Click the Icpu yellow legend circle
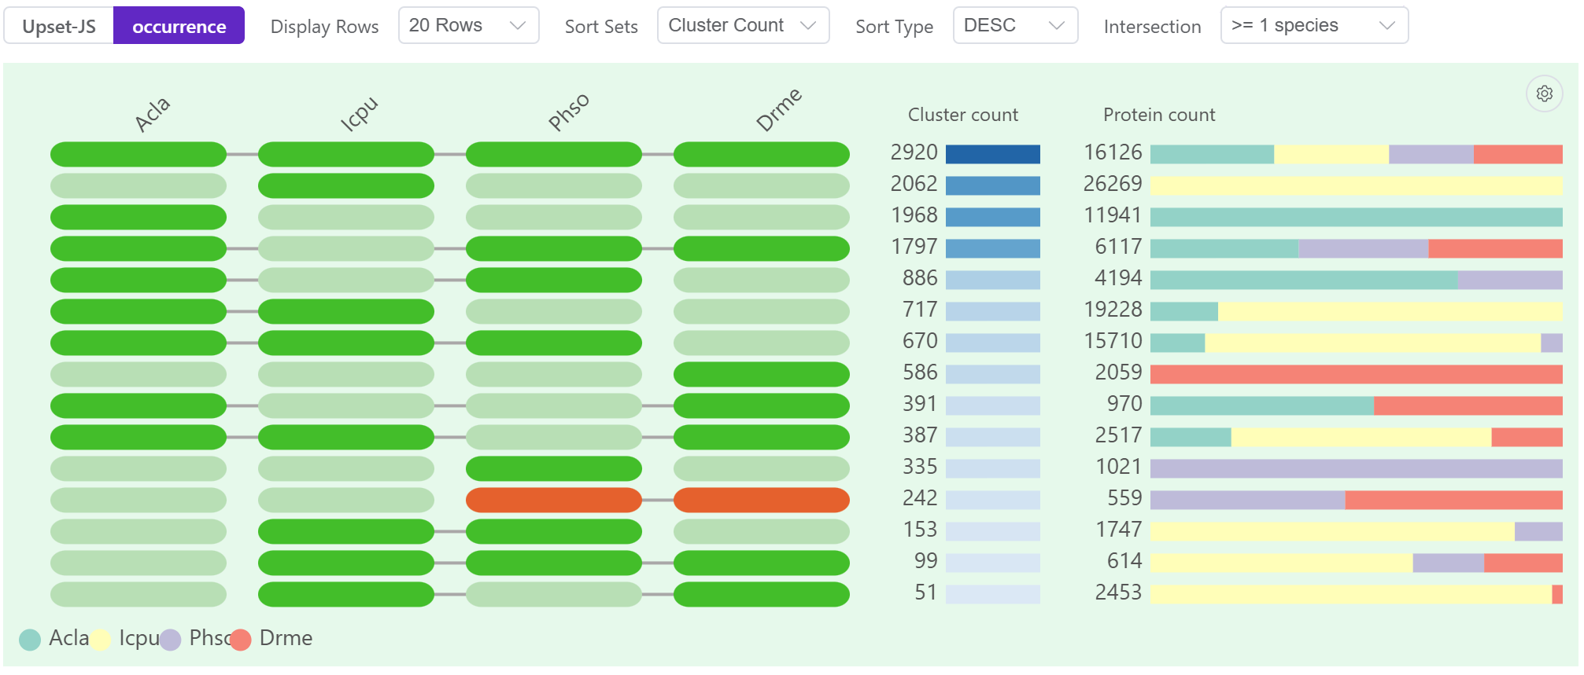Viewport: 1584px width, 675px height. click(100, 640)
